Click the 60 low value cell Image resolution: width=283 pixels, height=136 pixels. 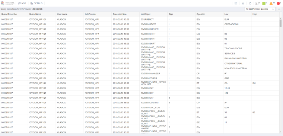point(237,117)
